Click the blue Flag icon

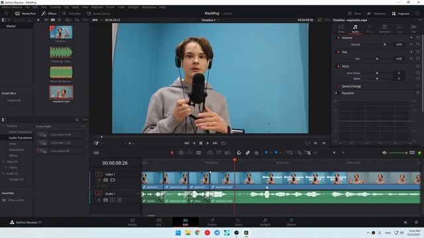266,153
